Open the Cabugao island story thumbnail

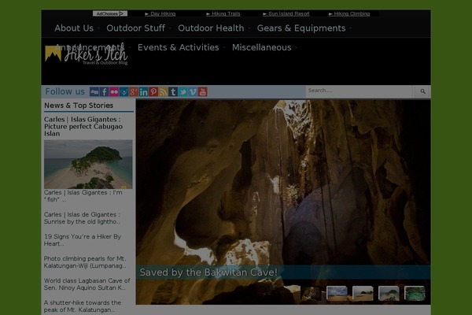(88, 164)
